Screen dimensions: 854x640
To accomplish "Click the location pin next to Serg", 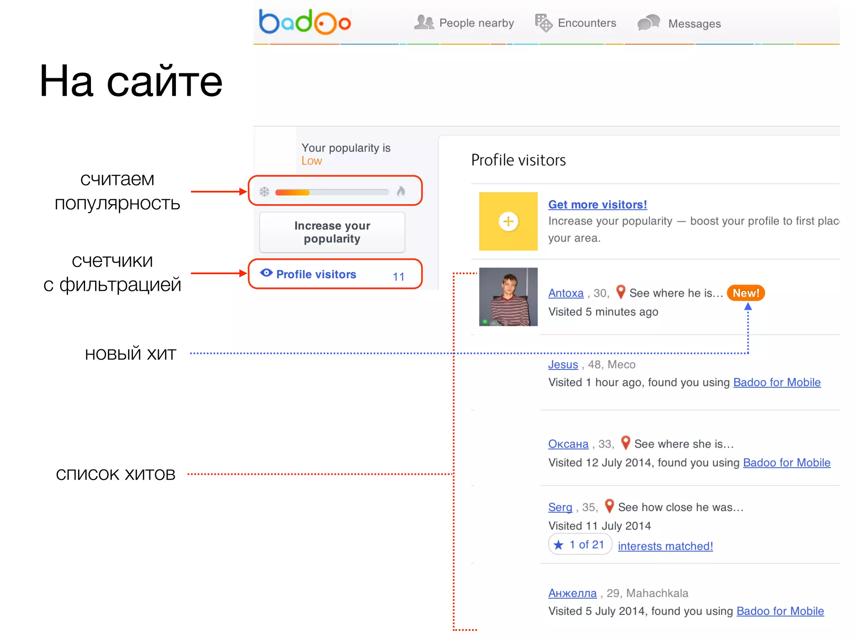I will pyautogui.click(x=609, y=506).
